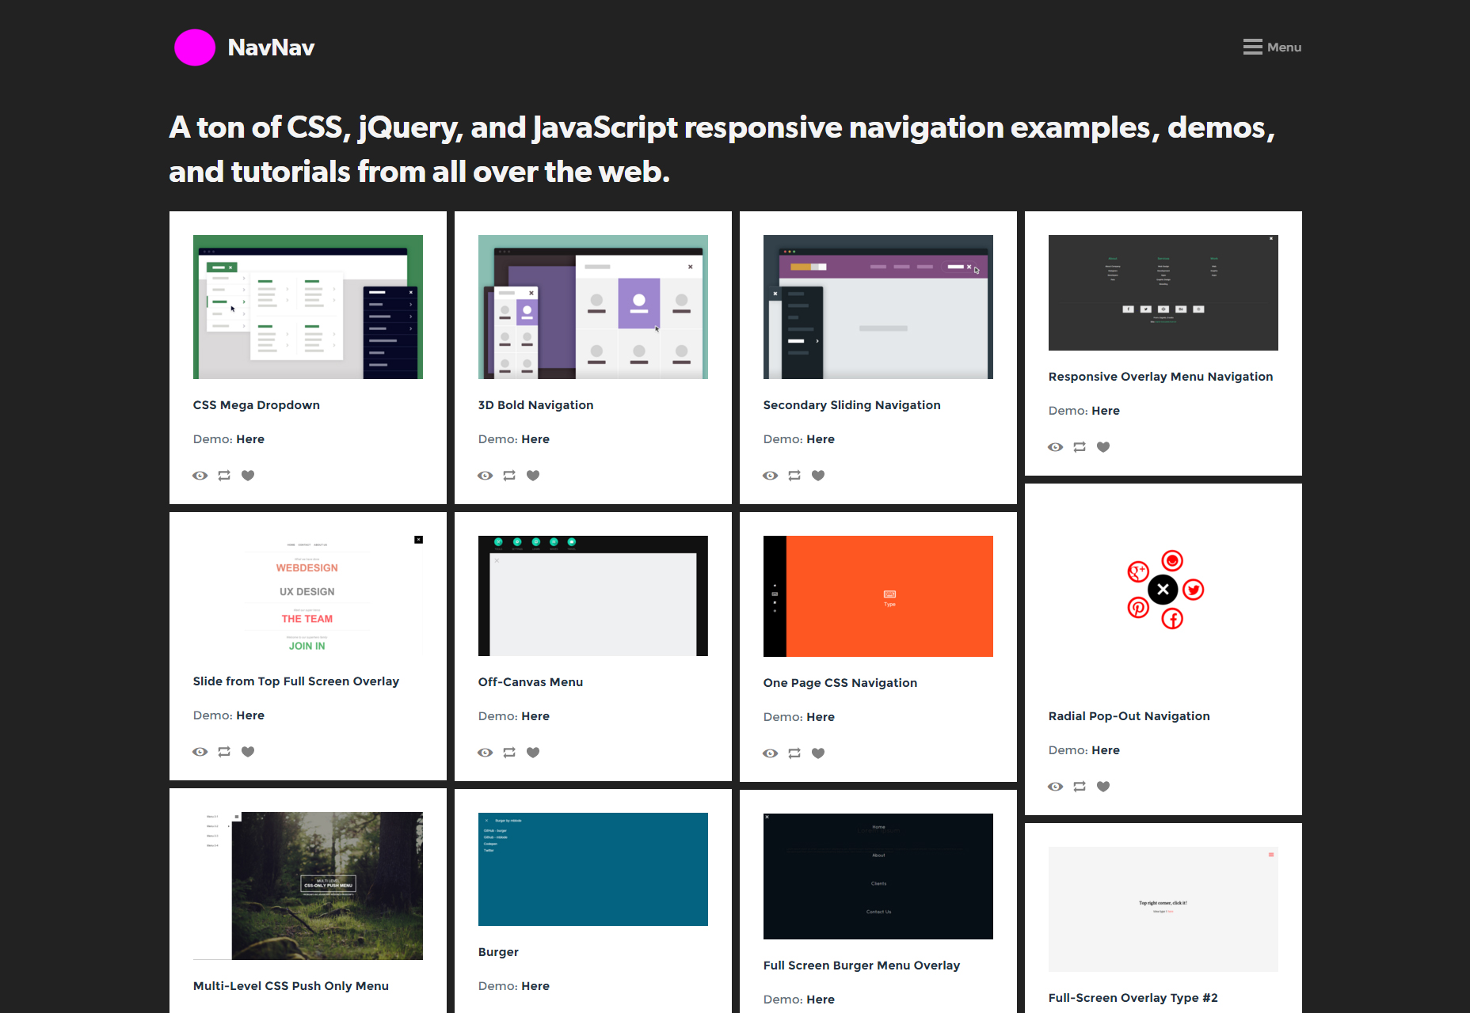The image size is (1470, 1013).
Task: Open the Here demo link for Radial Pop-Out Navigation
Action: click(1106, 750)
